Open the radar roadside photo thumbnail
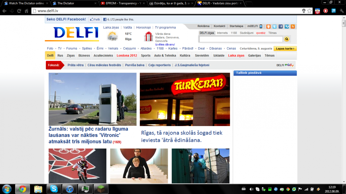 (x=93, y=99)
